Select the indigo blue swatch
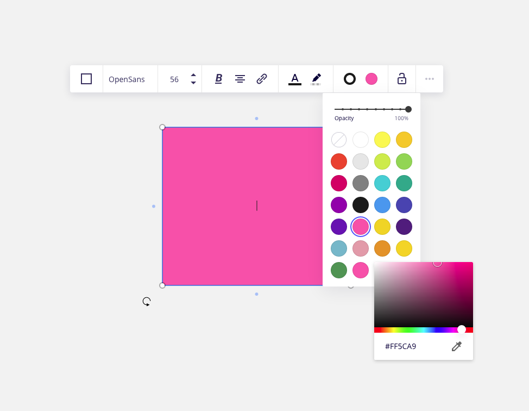The image size is (529, 411). point(404,205)
